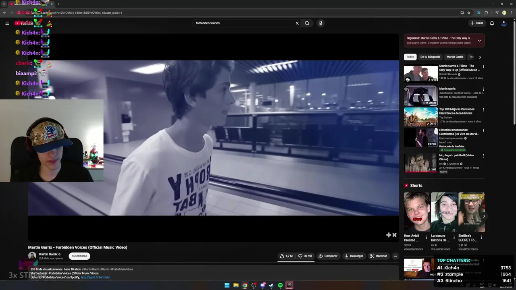Open options for 'Top 200 Mejores Canciones' video
This screenshot has width=516, height=290.
[483, 110]
